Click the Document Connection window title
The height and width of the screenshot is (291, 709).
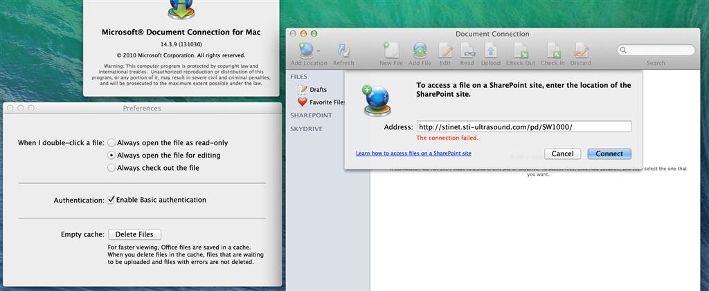point(492,34)
